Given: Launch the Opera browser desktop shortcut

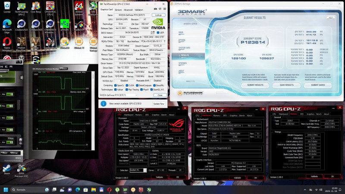Looking at the screenshot, I should point(7,44).
